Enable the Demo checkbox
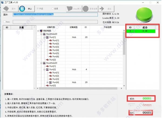The image size is (162, 118). coord(4,22)
